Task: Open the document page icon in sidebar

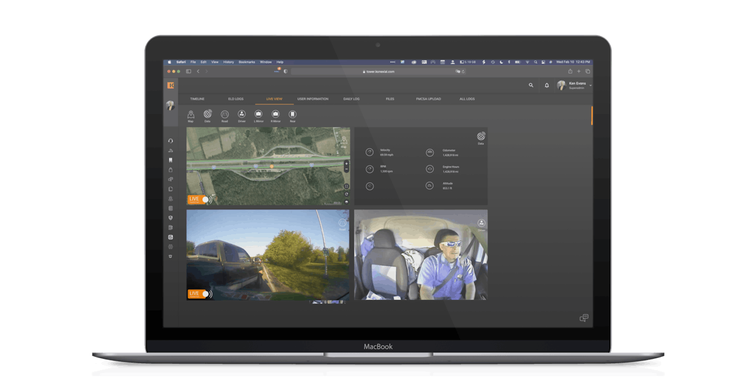Action: tap(170, 189)
